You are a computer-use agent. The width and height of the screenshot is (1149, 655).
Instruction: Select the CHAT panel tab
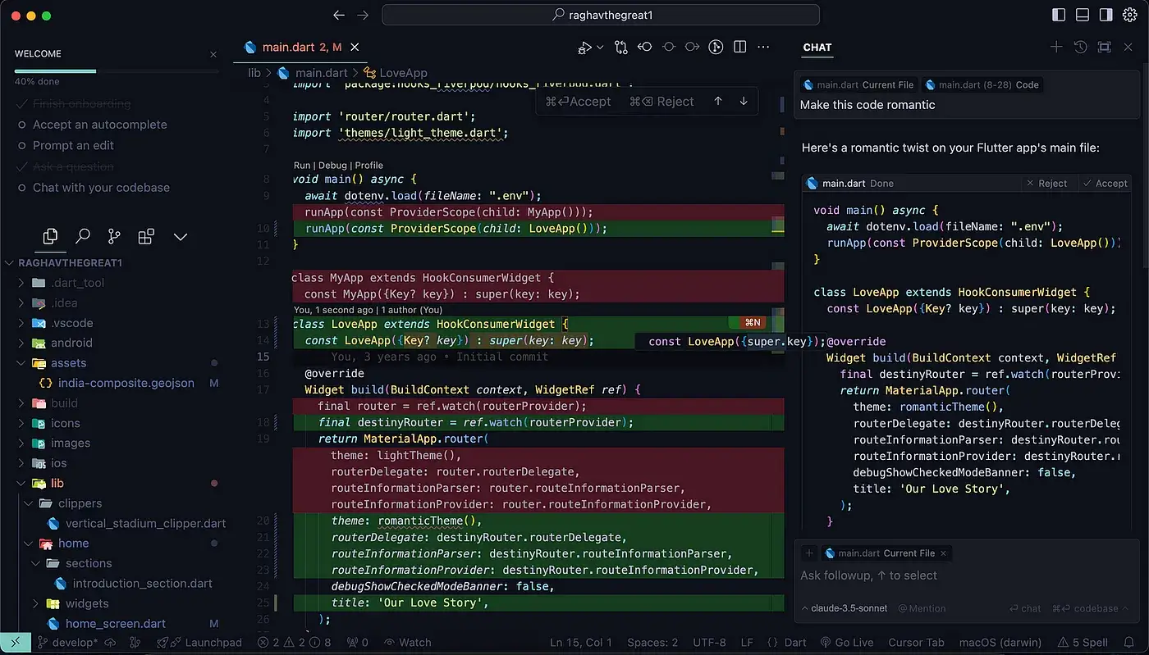tap(817, 48)
